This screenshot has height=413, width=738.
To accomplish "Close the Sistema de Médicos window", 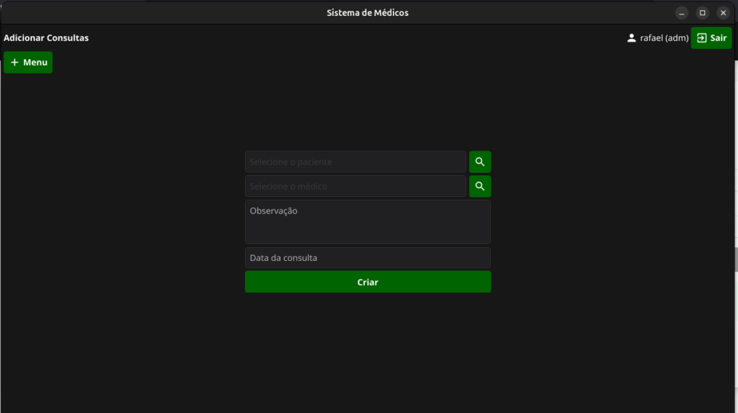I will [723, 13].
